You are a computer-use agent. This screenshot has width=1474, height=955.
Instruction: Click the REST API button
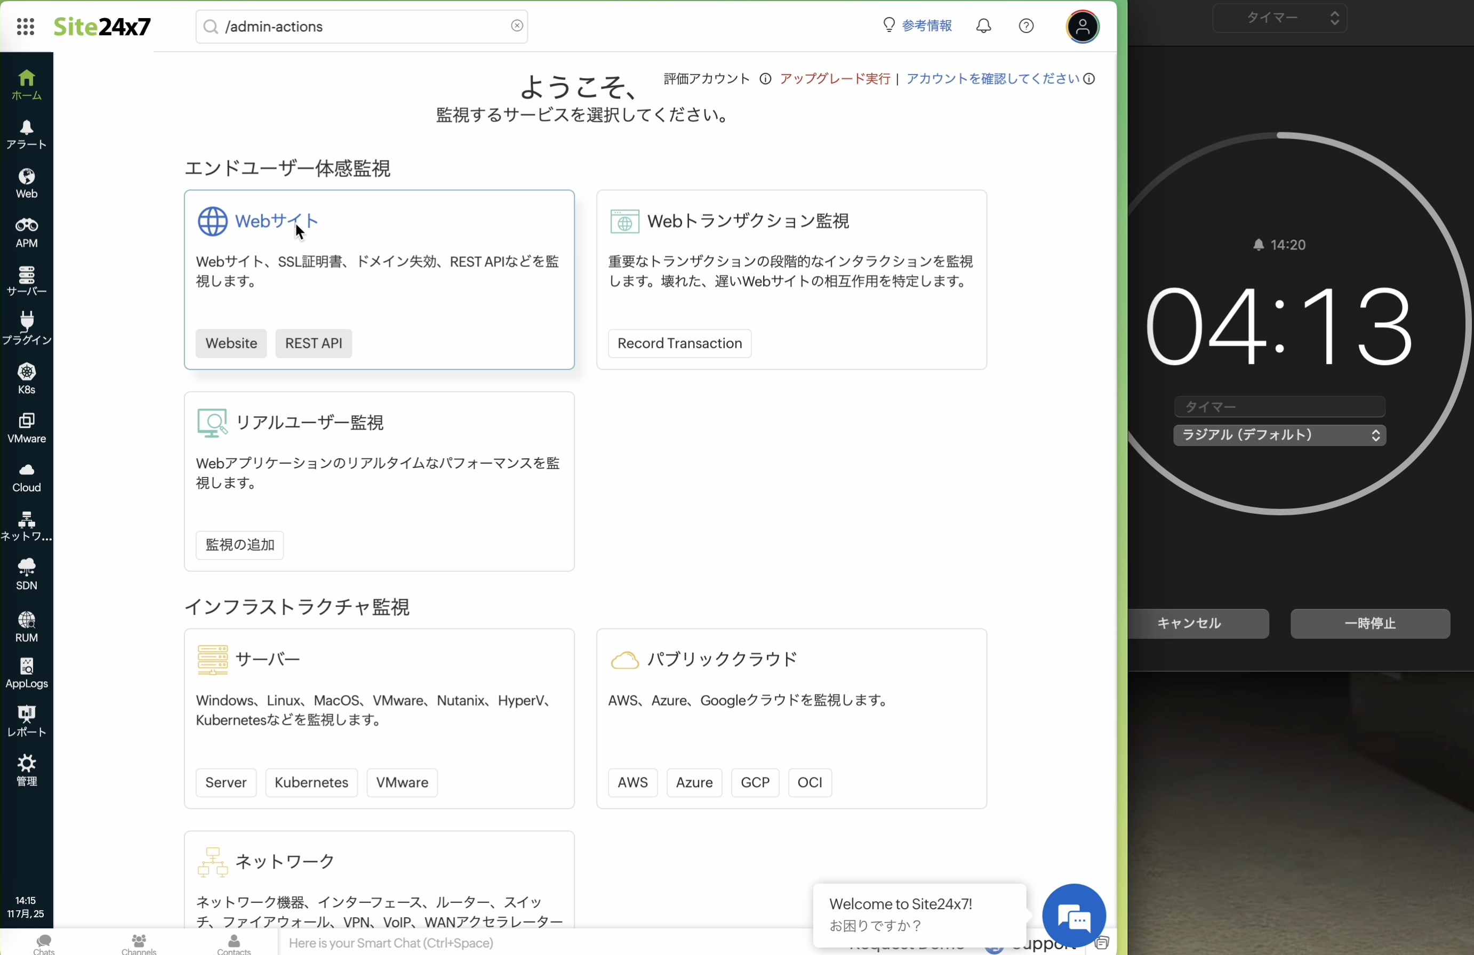(x=314, y=344)
